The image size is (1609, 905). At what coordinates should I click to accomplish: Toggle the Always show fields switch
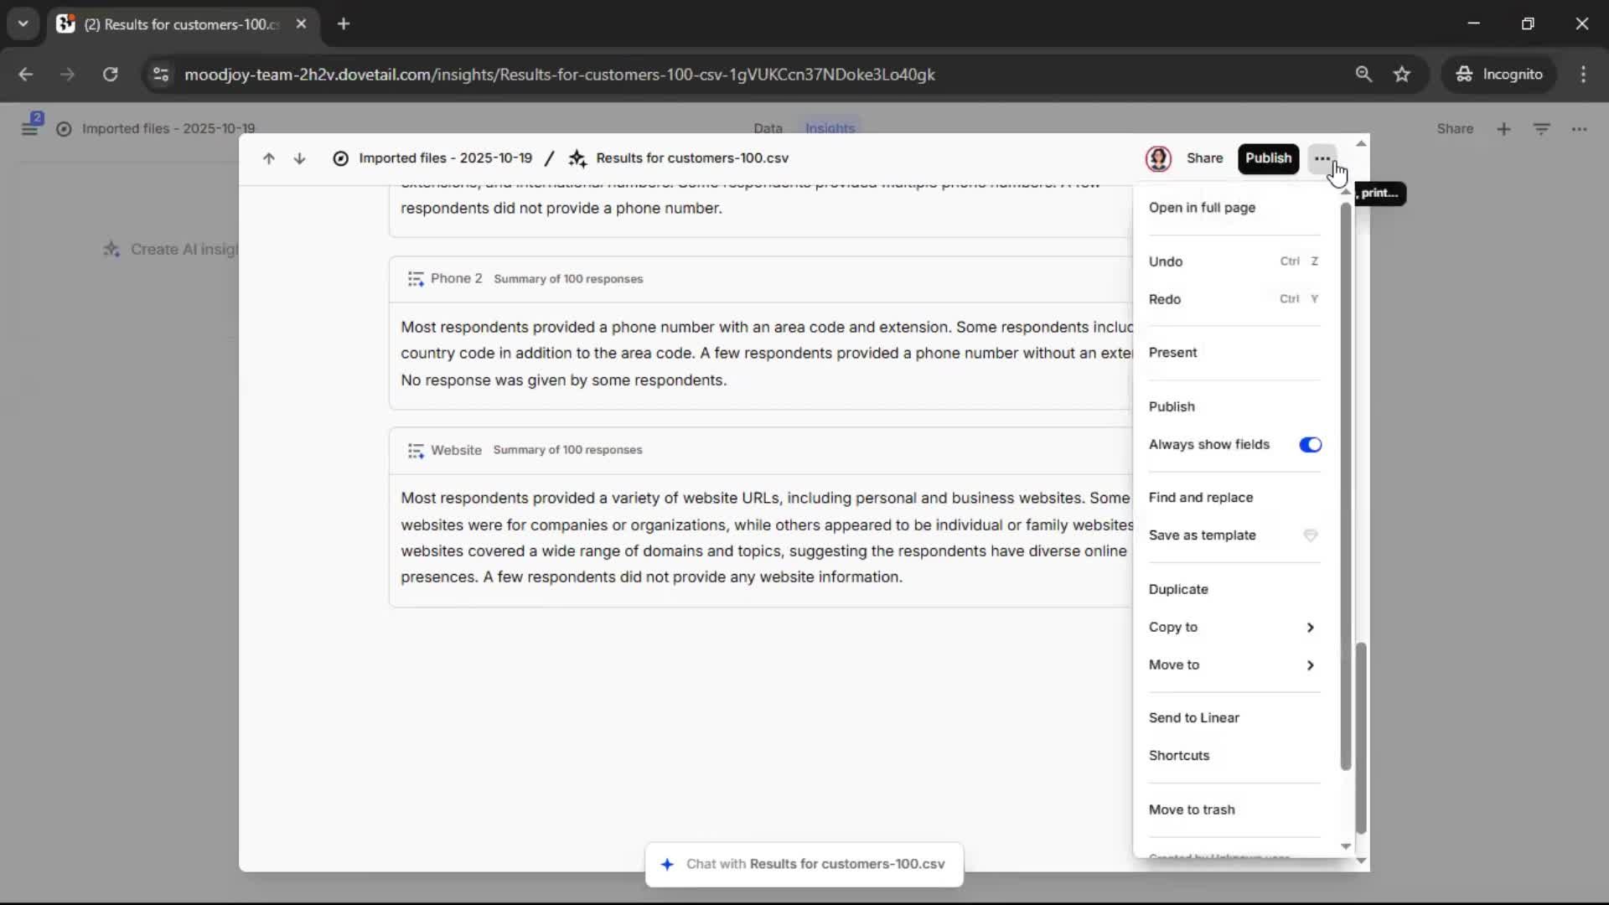coord(1310,445)
